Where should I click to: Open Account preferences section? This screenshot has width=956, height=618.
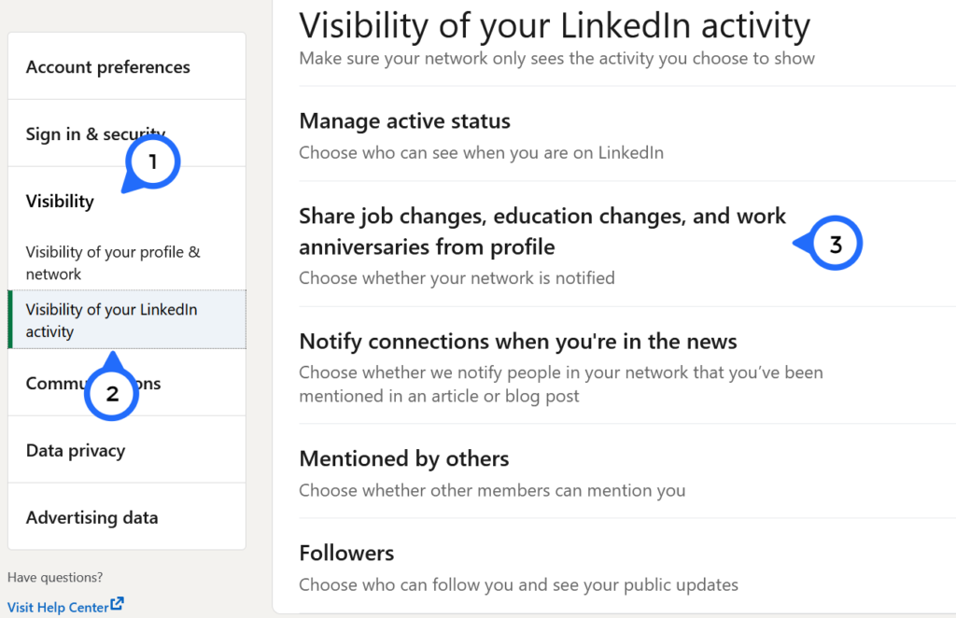[x=127, y=66]
